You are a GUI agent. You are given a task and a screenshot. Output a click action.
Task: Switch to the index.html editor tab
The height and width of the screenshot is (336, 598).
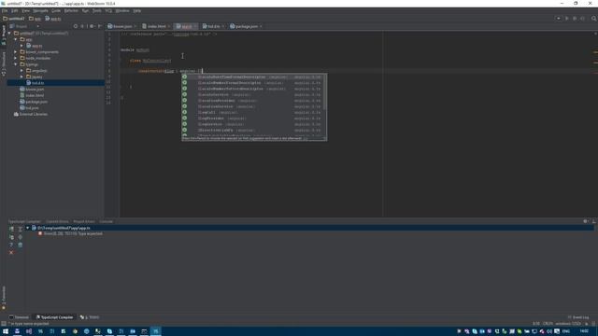tap(156, 26)
